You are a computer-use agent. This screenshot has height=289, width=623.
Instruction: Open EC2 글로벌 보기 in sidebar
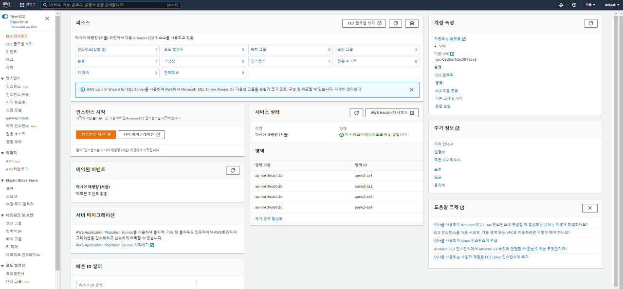19,44
